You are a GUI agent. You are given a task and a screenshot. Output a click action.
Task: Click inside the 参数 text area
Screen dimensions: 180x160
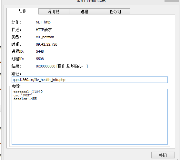click(90, 117)
